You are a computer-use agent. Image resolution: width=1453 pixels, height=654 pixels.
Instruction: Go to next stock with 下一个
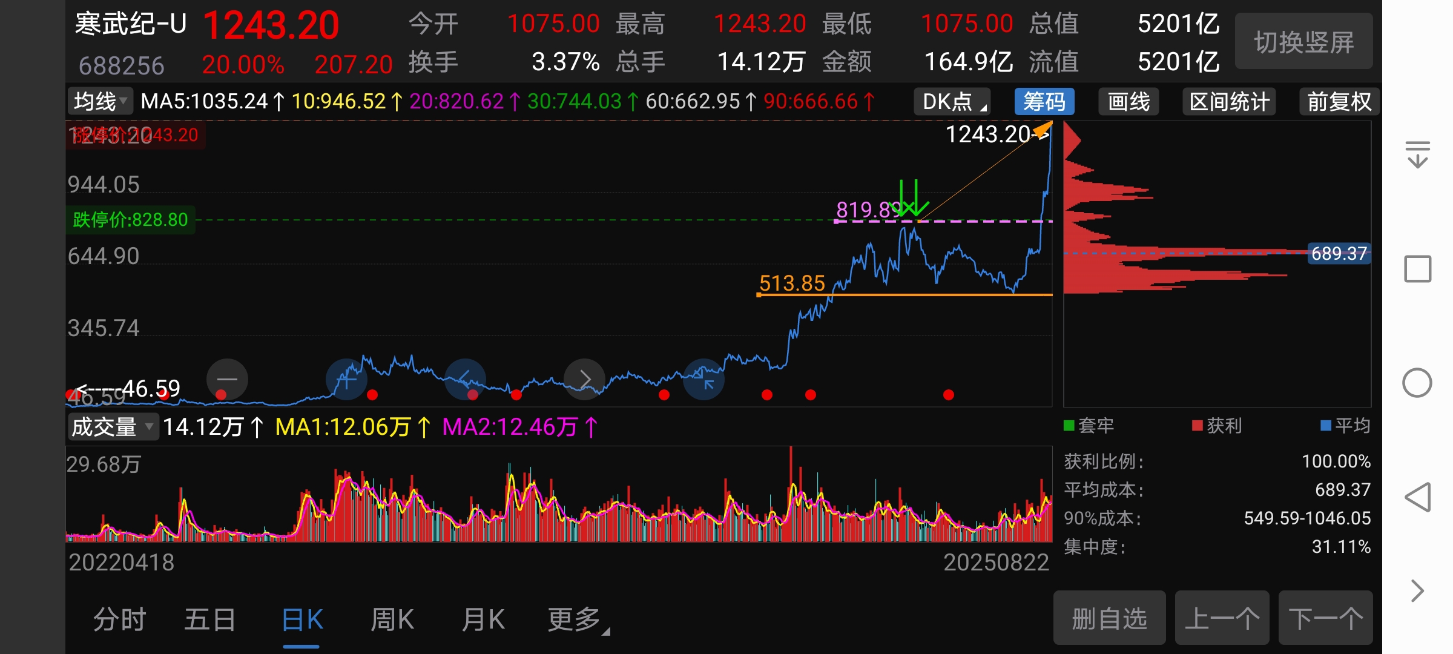1325,618
